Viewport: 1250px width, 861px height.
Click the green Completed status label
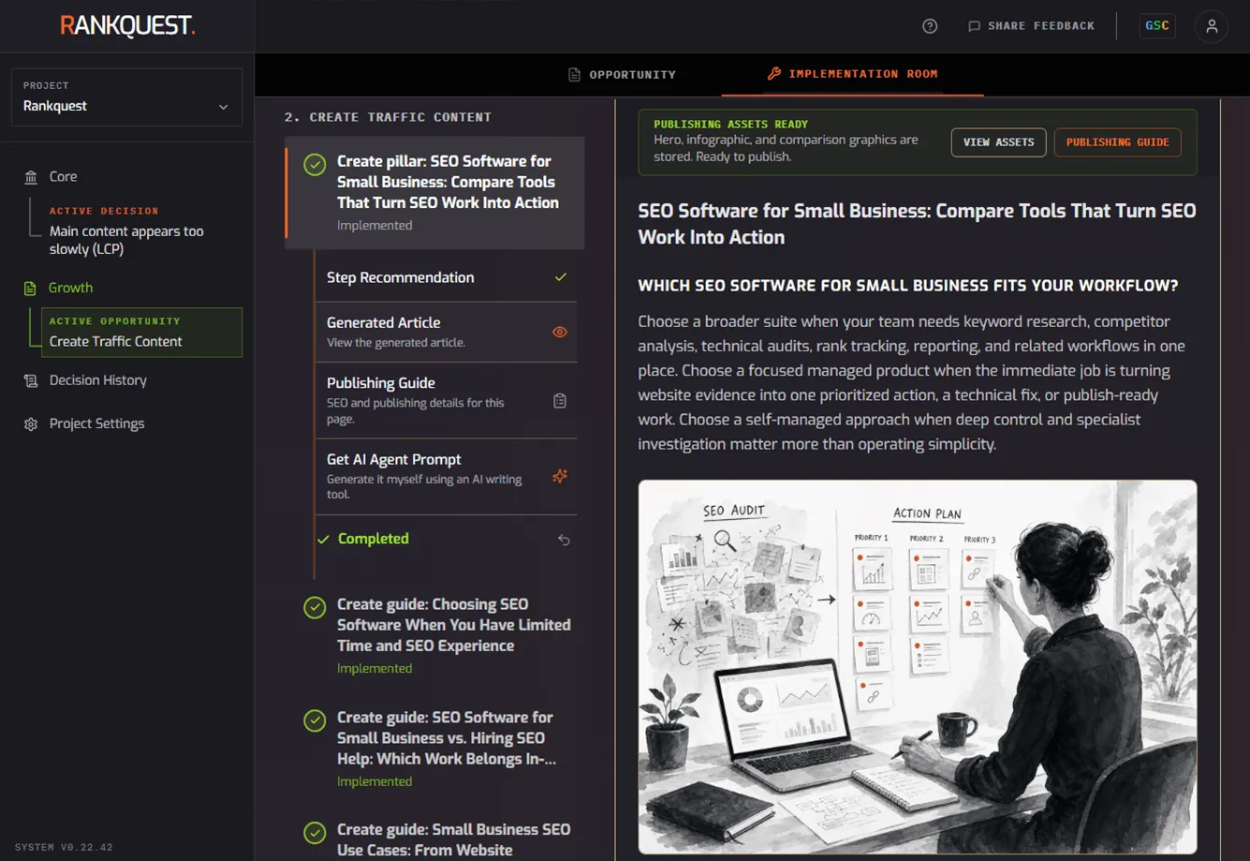point(373,539)
